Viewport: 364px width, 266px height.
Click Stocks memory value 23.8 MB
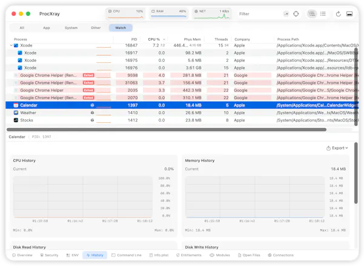click(193, 120)
